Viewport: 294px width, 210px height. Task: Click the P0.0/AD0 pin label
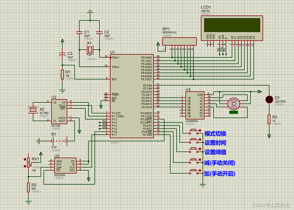pos(146,57)
